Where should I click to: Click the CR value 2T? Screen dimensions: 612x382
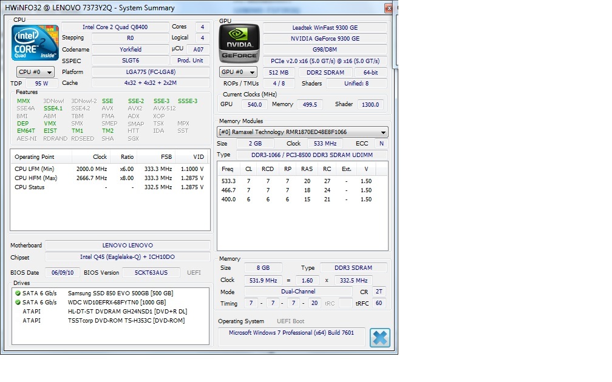click(x=379, y=292)
